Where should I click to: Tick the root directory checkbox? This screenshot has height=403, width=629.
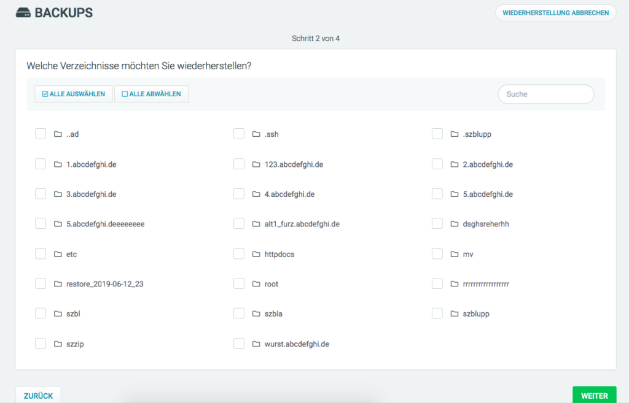click(239, 283)
